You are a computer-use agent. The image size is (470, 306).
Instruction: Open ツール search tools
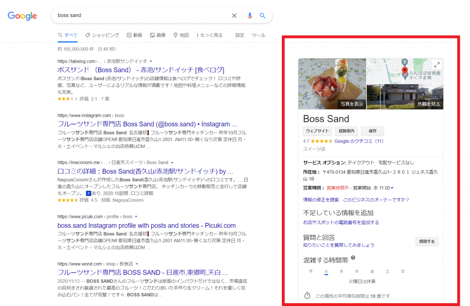(x=258, y=35)
